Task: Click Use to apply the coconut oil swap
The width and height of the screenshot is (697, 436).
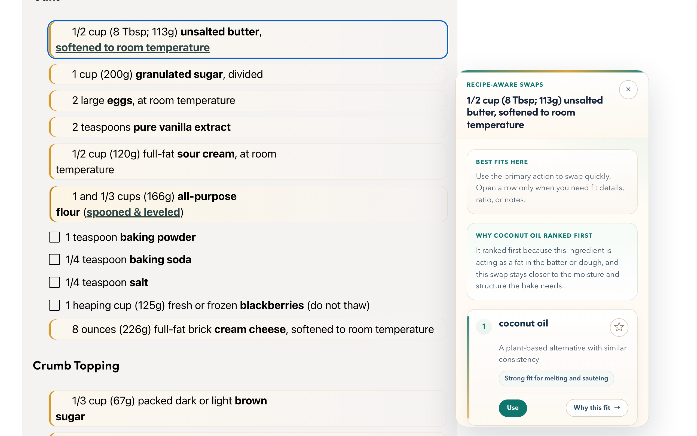Action: [513, 408]
